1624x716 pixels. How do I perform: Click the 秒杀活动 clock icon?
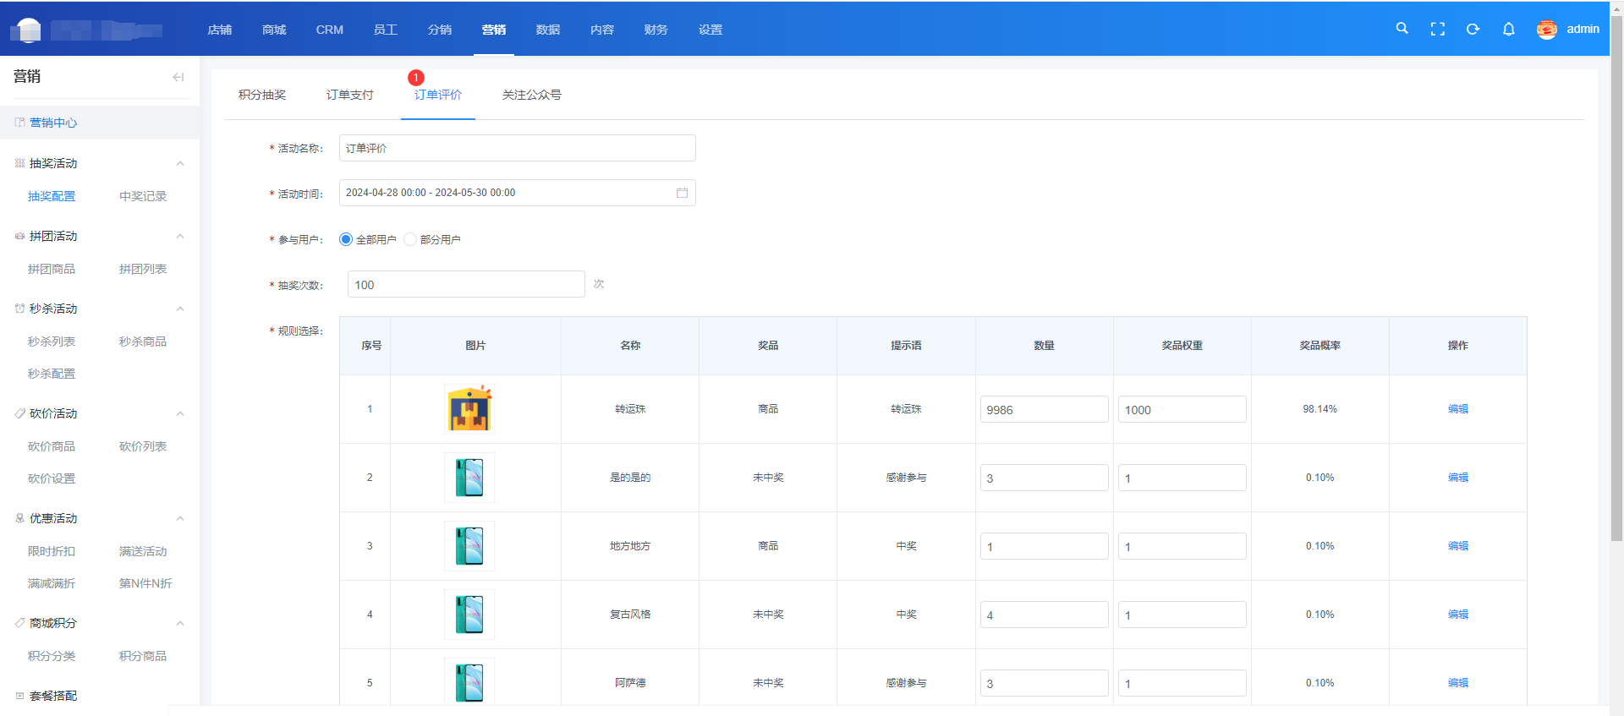pyautogui.click(x=19, y=309)
